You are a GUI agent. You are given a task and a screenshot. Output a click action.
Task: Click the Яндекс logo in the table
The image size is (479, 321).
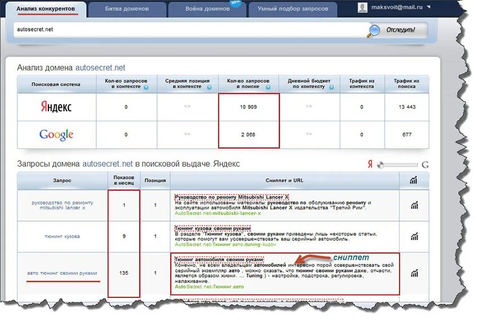point(56,107)
